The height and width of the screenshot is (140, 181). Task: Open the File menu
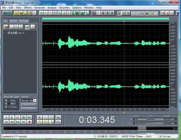[x=4, y=8]
